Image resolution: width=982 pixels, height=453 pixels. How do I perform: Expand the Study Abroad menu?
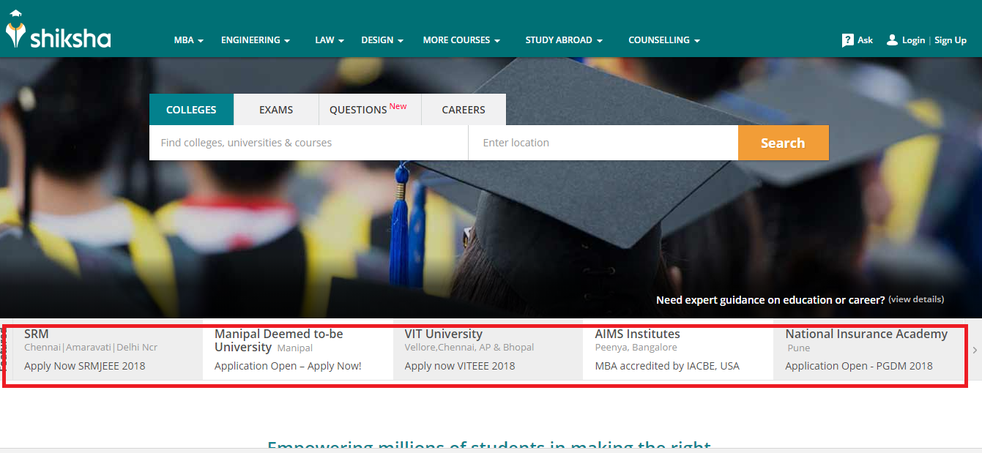pyautogui.click(x=564, y=40)
